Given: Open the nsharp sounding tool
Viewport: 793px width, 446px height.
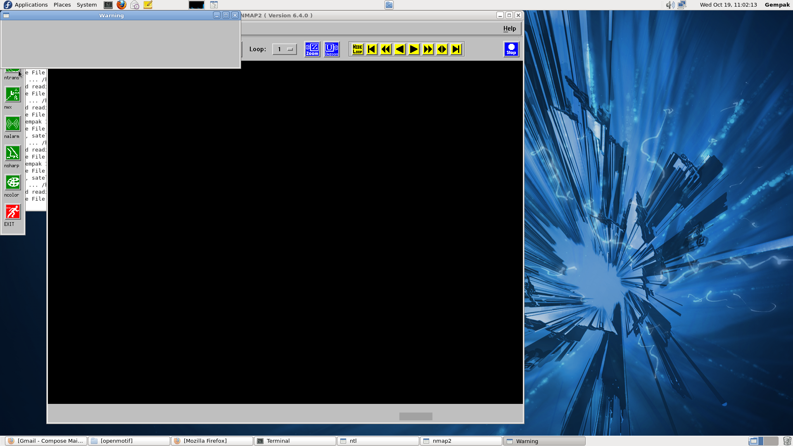Looking at the screenshot, I should tap(12, 153).
